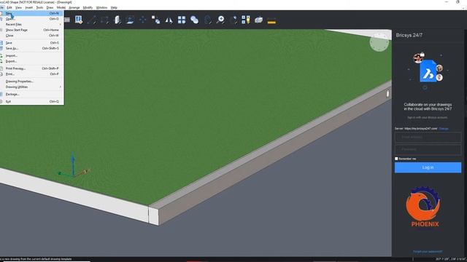The image size is (467, 262).
Task: Open the Draw menu
Action: (50, 7)
